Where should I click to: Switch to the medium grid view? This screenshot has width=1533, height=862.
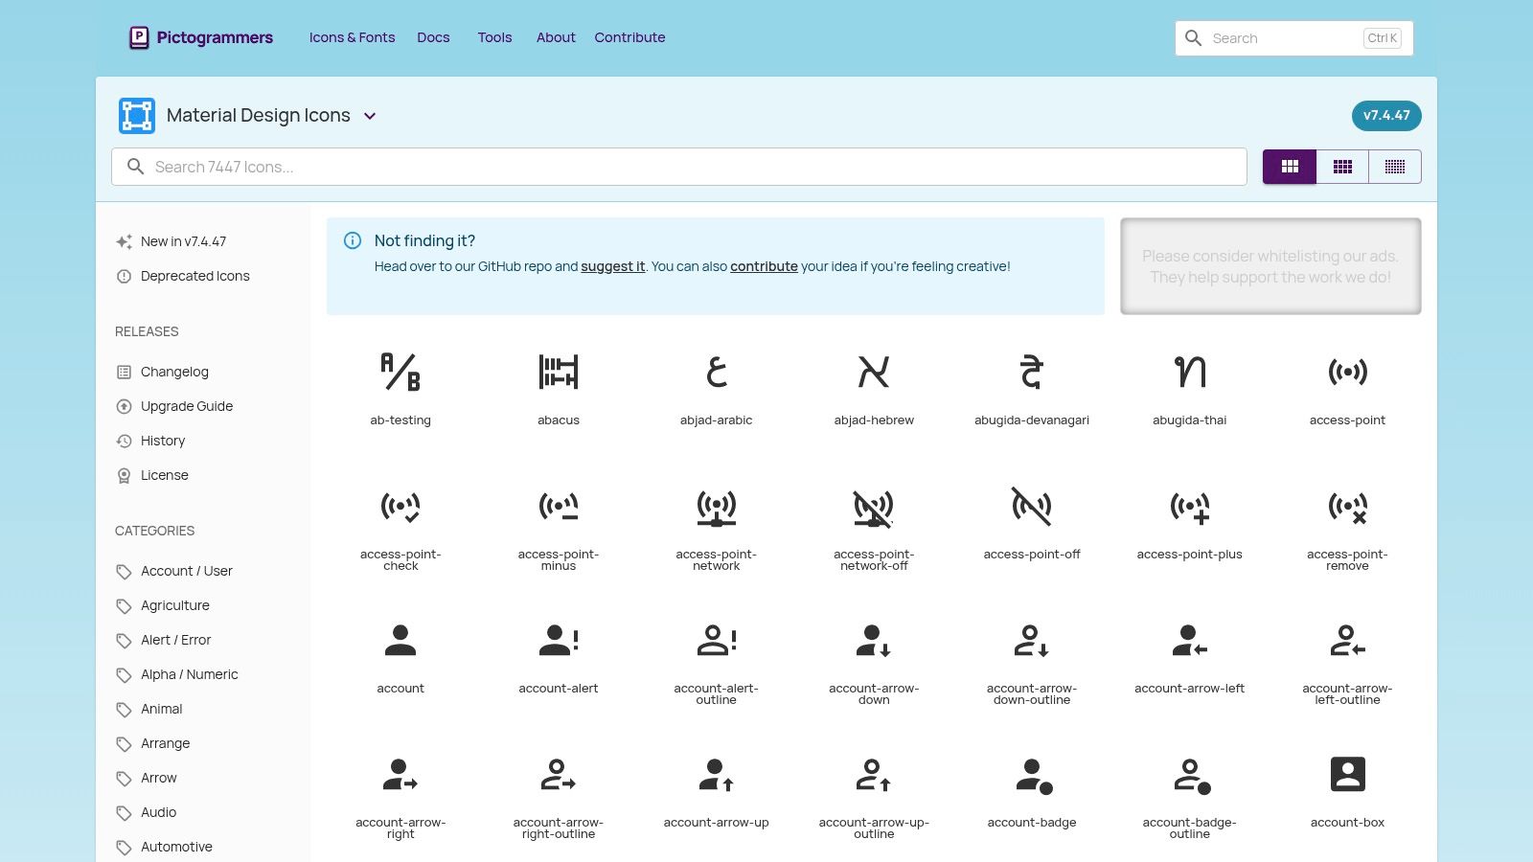1342,166
